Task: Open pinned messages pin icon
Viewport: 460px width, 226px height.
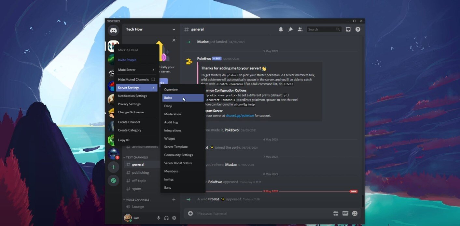Action: coord(290,29)
